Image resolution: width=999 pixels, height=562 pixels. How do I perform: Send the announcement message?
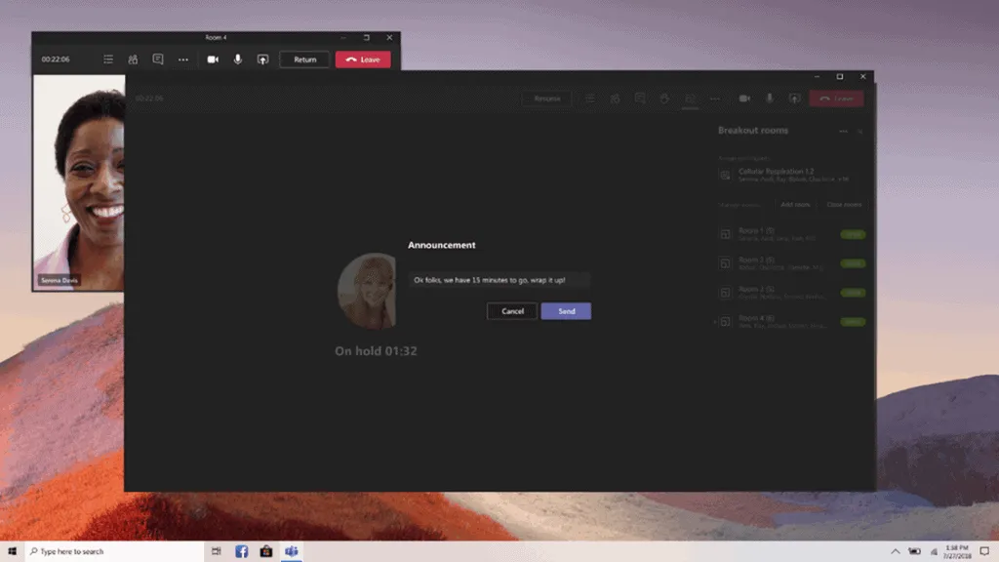tap(566, 311)
